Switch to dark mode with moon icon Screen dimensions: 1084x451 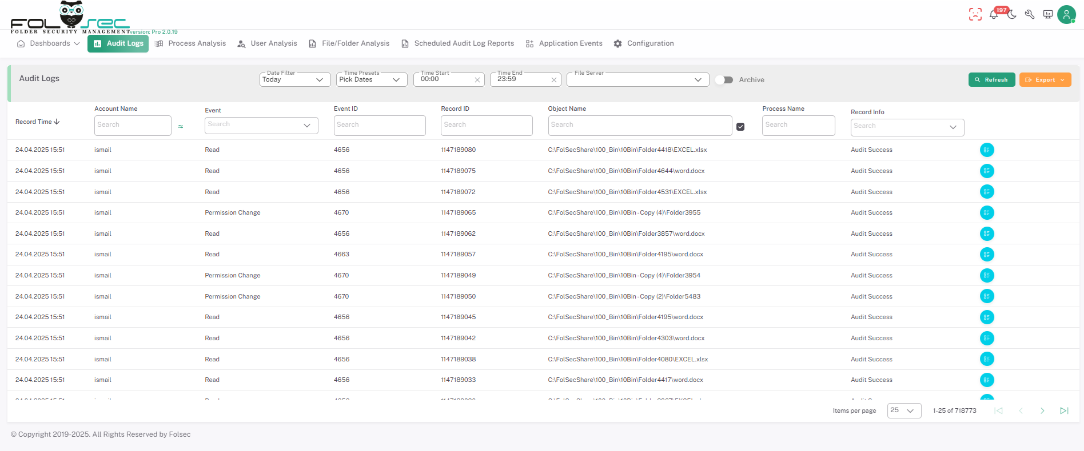click(1012, 15)
